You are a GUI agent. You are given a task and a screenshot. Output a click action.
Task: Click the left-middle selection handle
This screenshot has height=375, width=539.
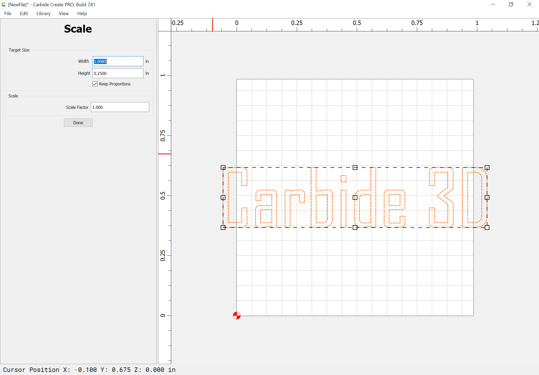(x=223, y=197)
